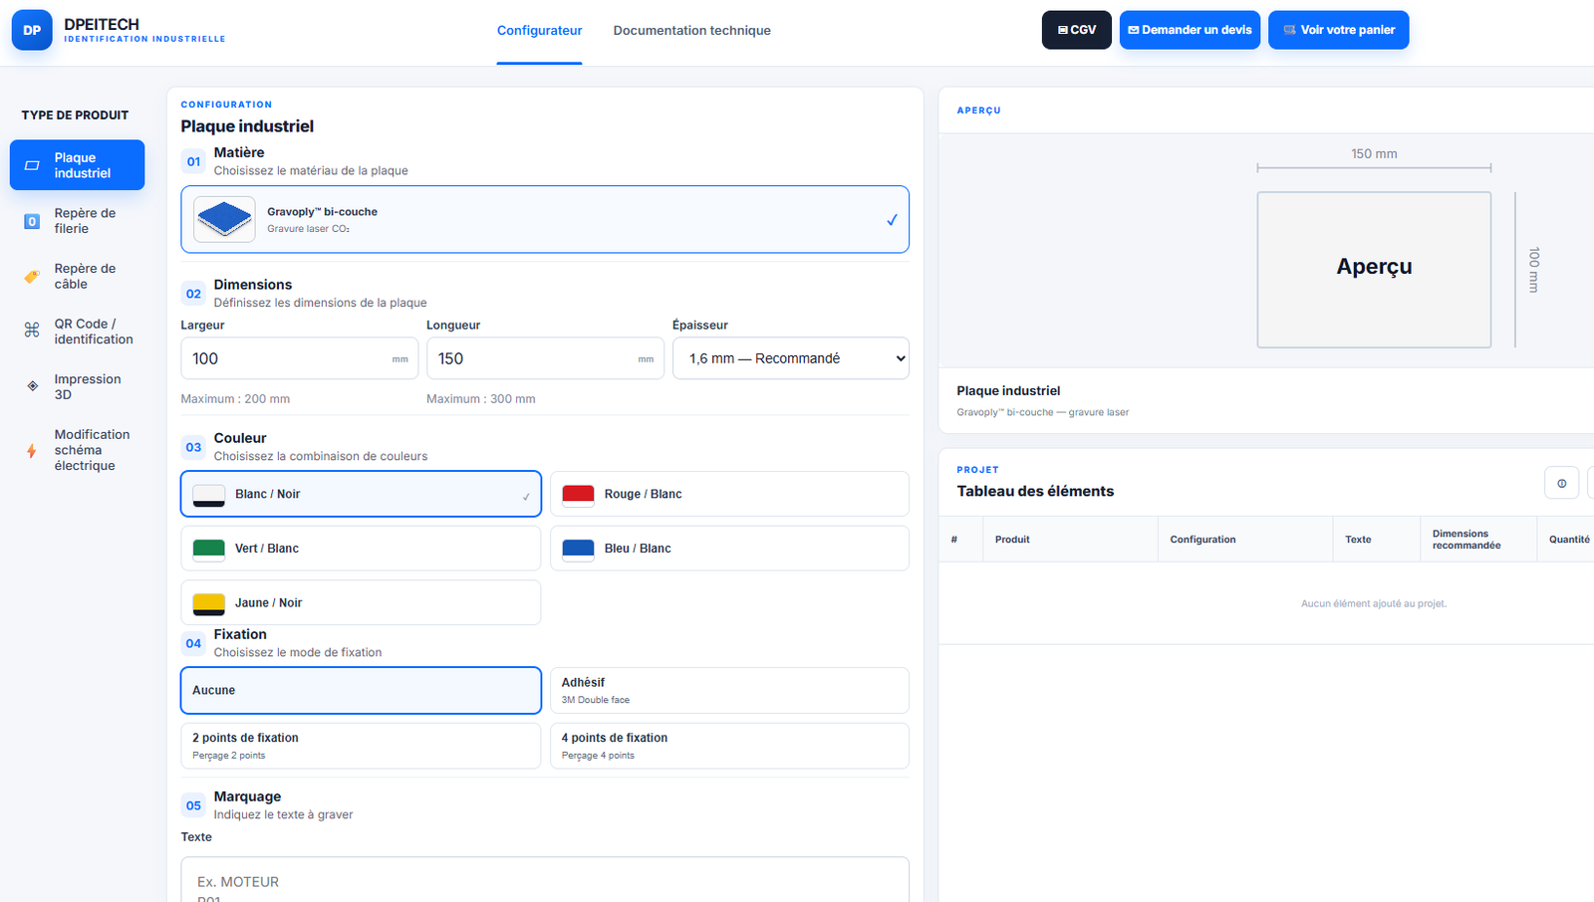This screenshot has height=902, width=1594.
Task: Click the QR Code identification icon
Action: pos(32,330)
